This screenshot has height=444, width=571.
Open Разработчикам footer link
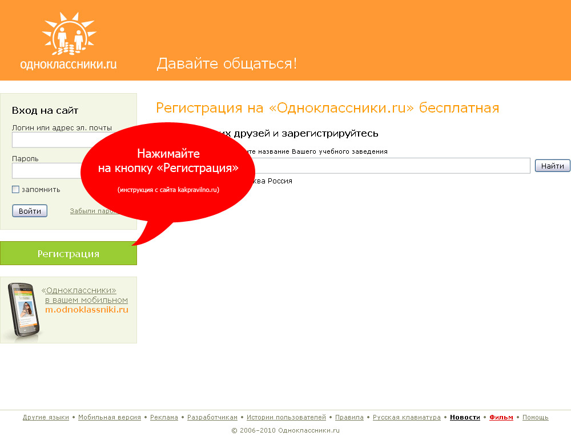pos(212,417)
